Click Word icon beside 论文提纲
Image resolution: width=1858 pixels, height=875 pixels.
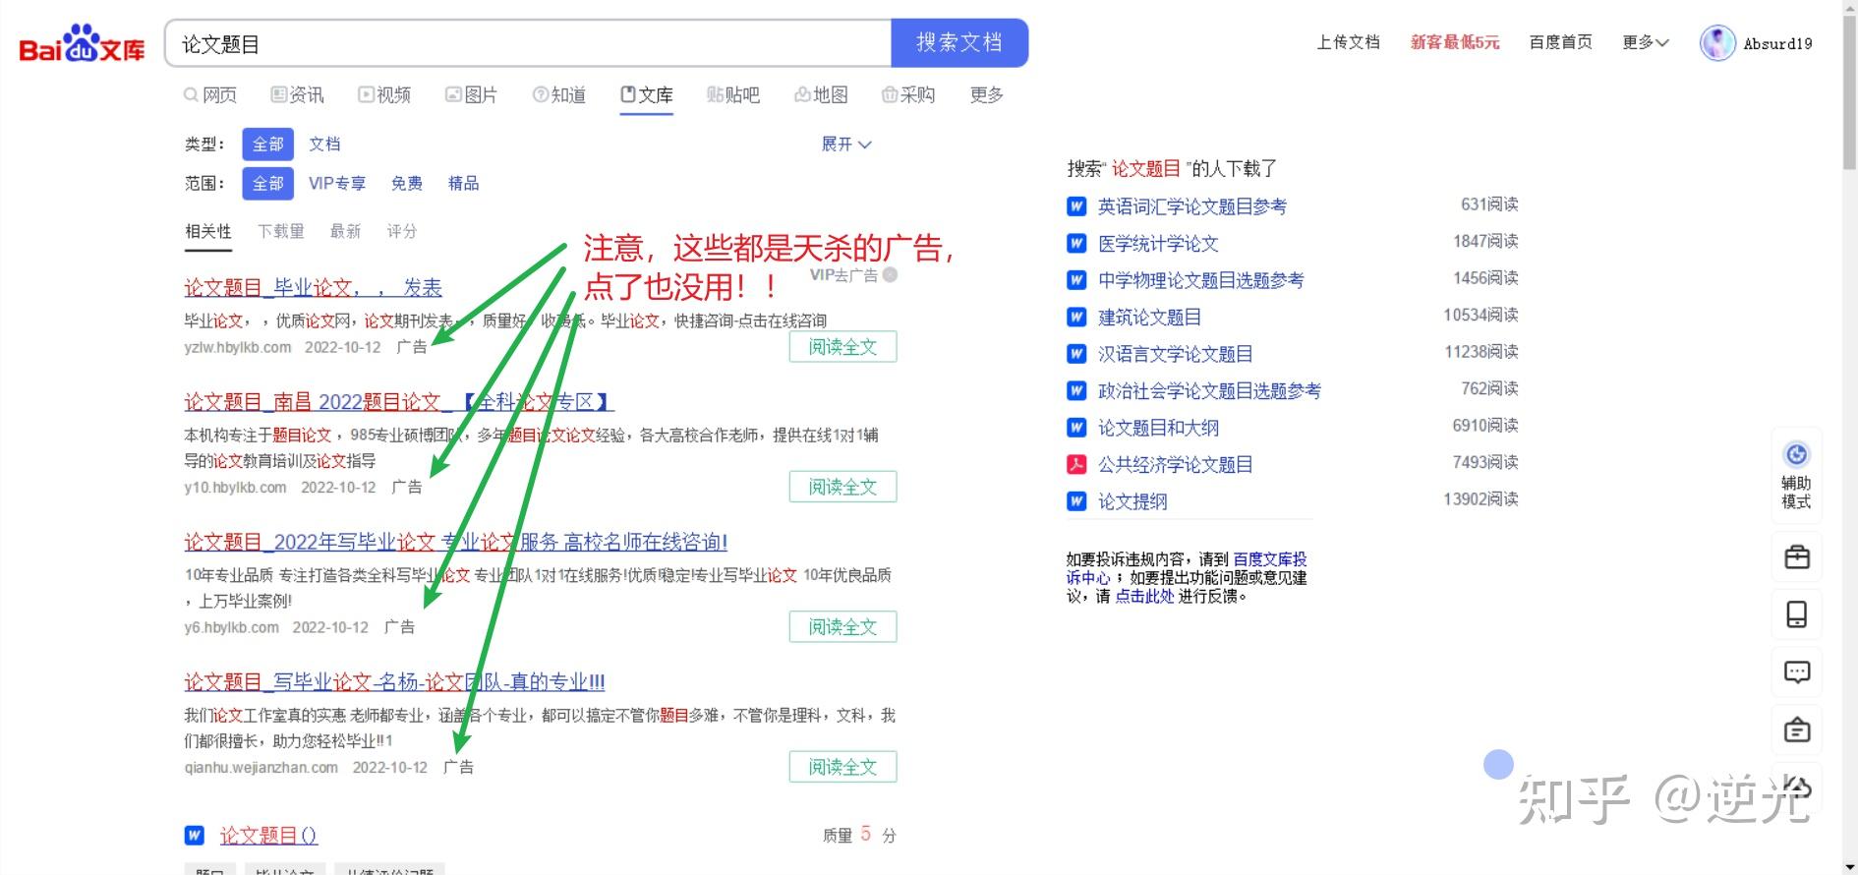[1076, 501]
